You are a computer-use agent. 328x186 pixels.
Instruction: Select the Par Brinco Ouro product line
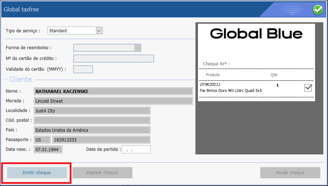point(231,90)
